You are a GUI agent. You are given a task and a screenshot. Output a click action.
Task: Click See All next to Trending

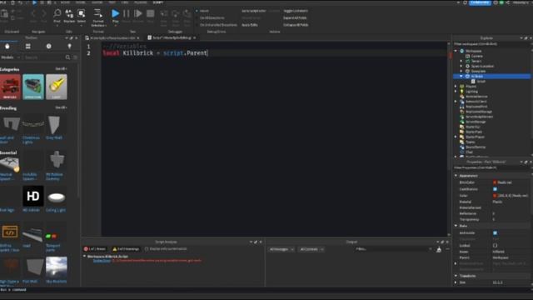point(61,107)
